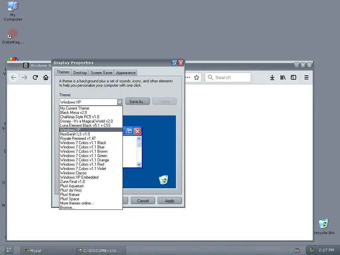
Task: Click the Save As... button
Action: (x=137, y=101)
